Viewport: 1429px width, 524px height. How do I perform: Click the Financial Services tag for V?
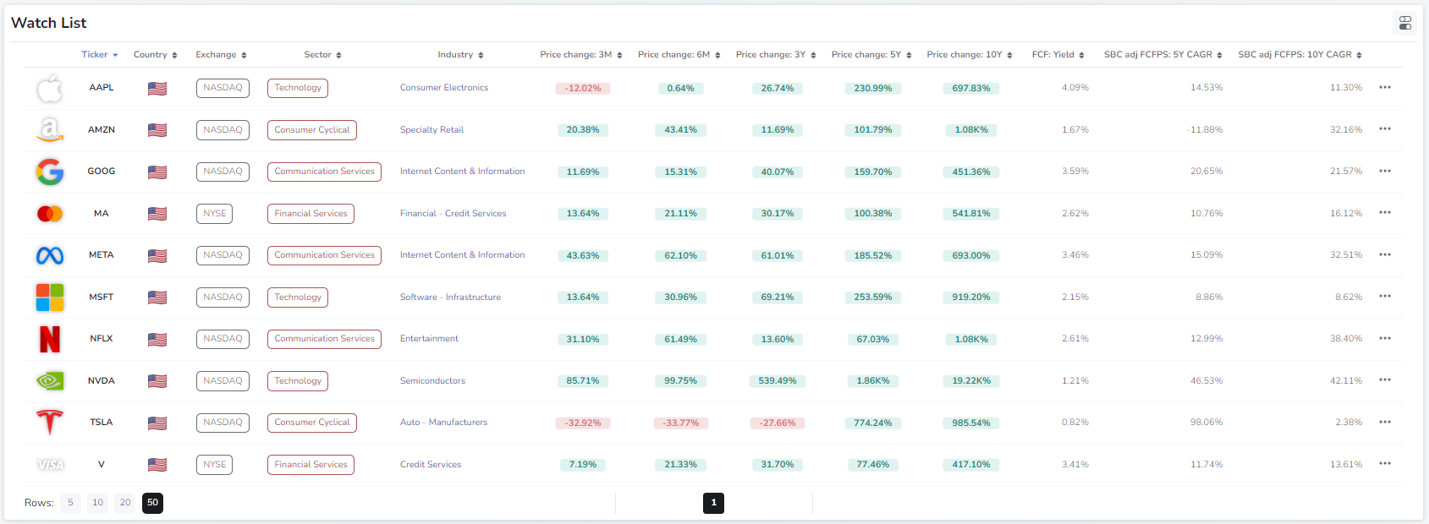pyautogui.click(x=311, y=465)
